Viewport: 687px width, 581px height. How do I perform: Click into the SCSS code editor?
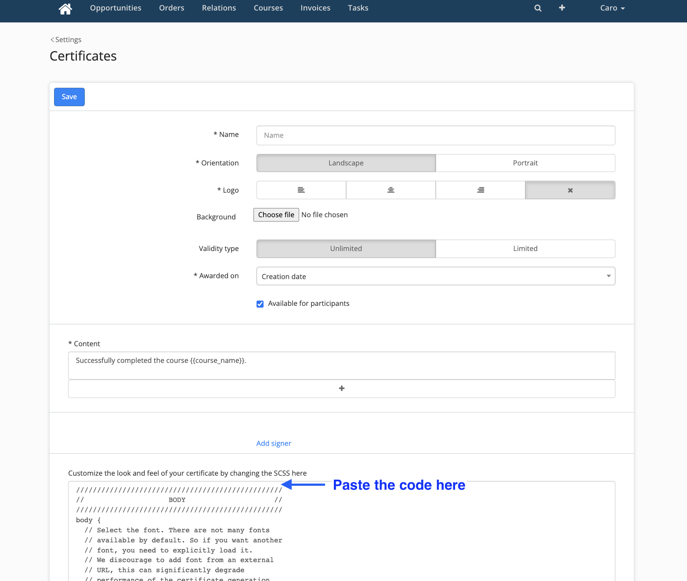[342, 531]
